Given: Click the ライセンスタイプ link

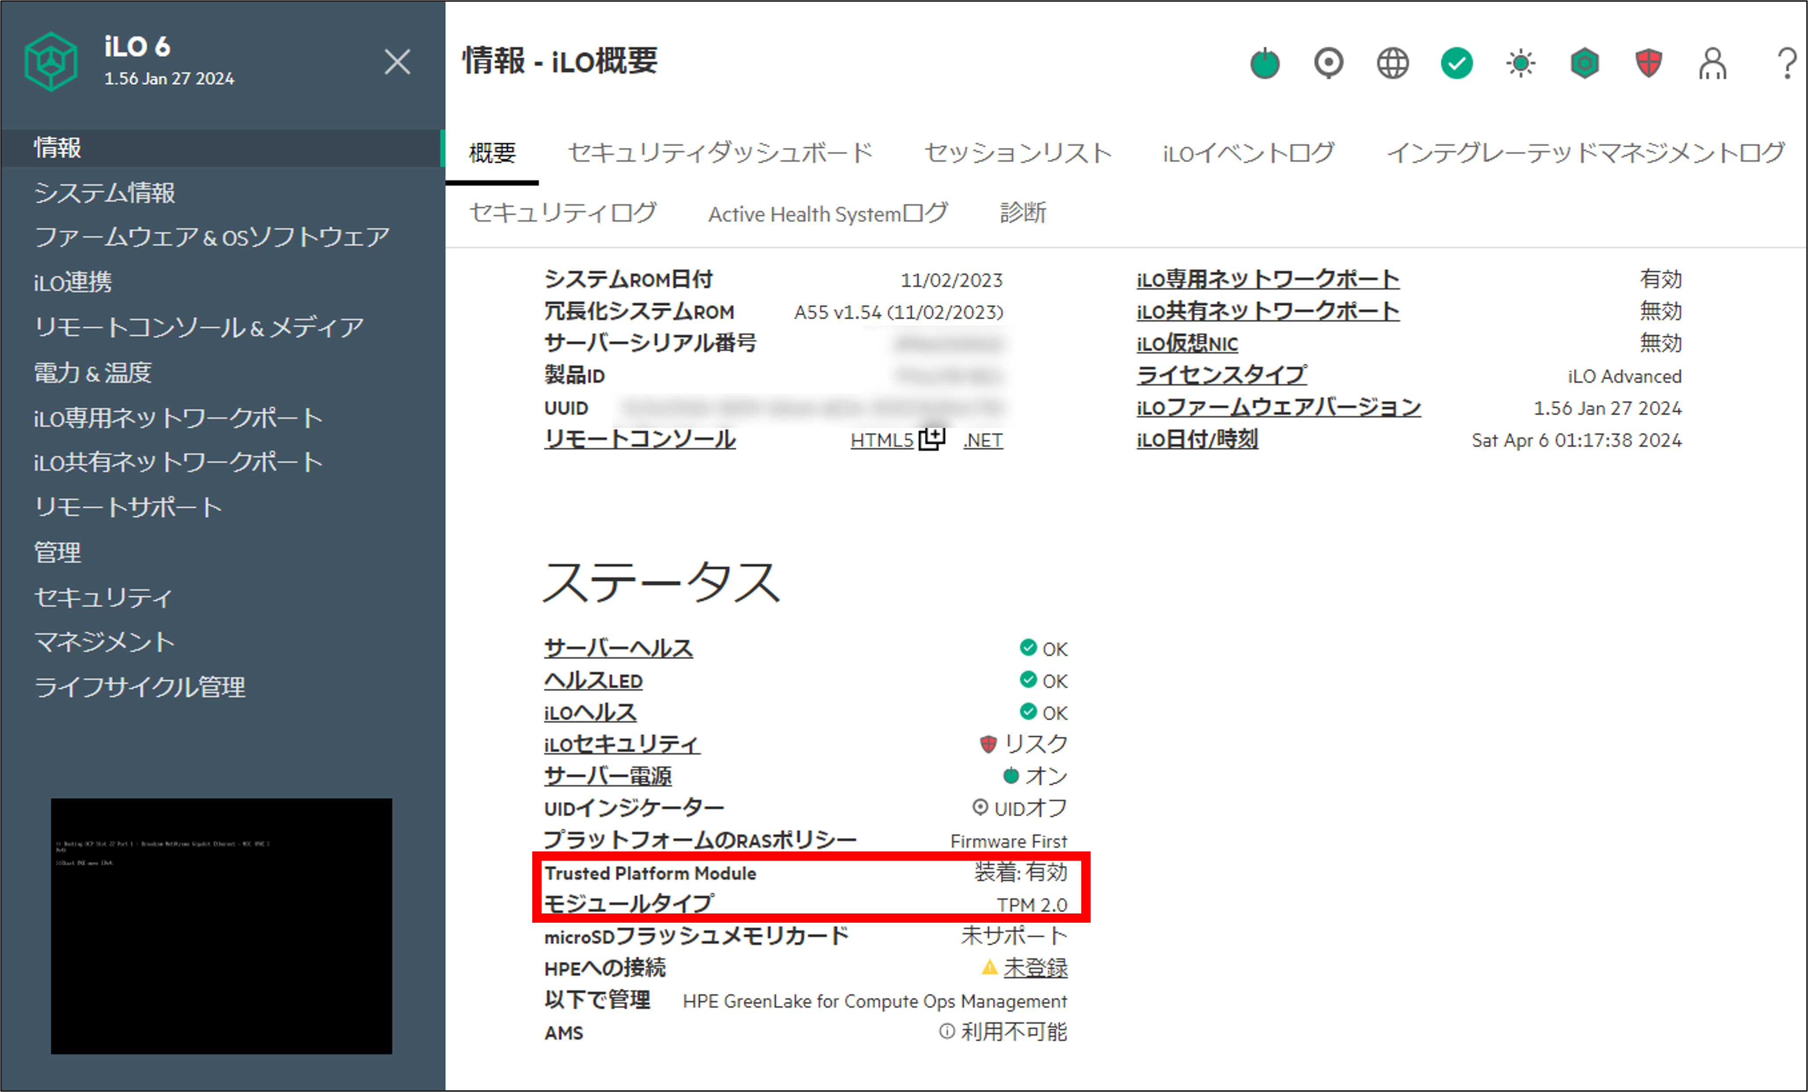Looking at the screenshot, I should pyautogui.click(x=1222, y=376).
